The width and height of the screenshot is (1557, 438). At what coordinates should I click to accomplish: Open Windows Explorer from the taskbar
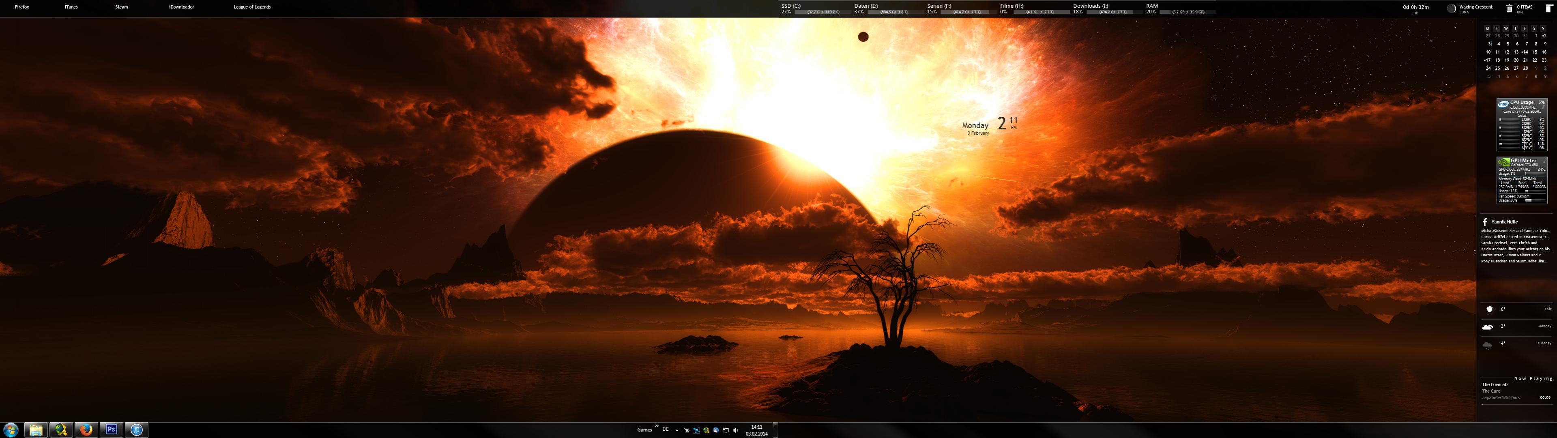point(36,429)
